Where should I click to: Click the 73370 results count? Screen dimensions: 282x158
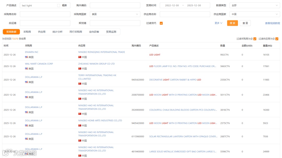point(15,39)
